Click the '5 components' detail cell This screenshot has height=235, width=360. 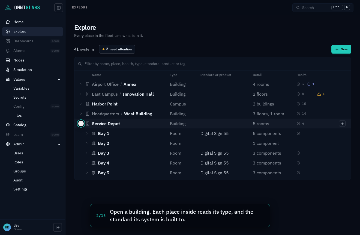(267, 133)
